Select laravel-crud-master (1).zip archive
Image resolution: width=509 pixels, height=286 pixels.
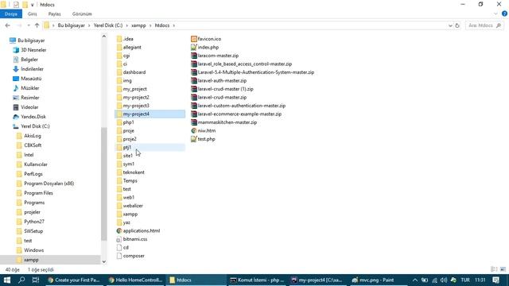coord(223,89)
